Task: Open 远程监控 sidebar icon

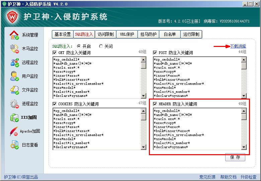Action: (x=14, y=62)
